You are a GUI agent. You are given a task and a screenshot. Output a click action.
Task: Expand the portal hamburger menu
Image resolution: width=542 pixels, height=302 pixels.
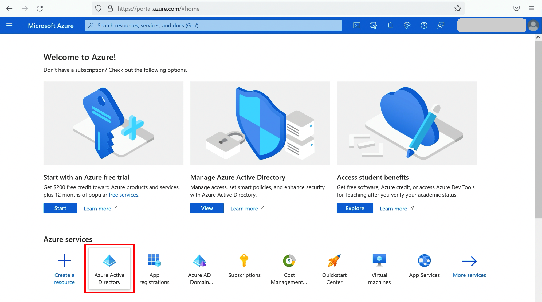coord(9,26)
